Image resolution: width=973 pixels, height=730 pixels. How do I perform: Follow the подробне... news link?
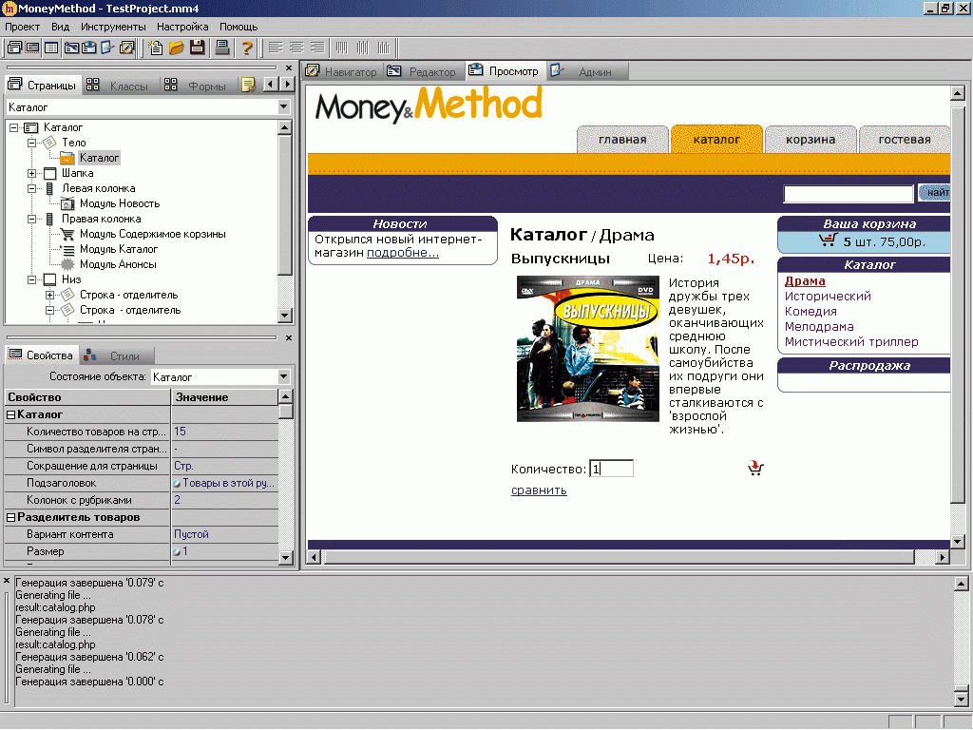(403, 253)
